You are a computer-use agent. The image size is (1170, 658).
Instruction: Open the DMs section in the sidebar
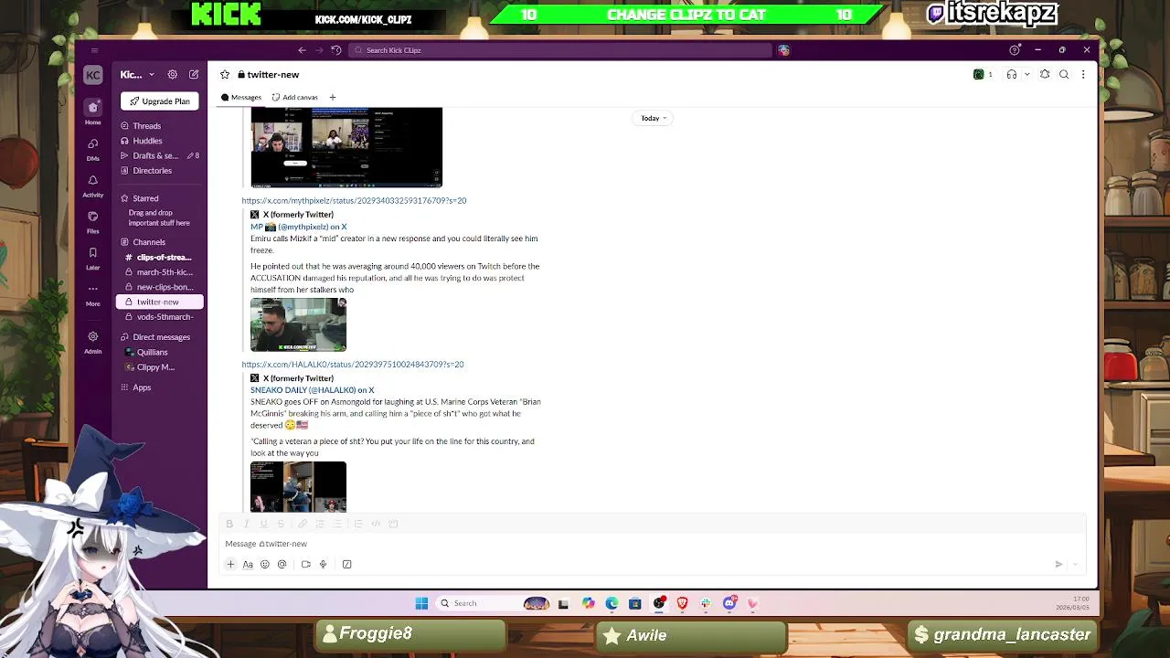point(92,148)
